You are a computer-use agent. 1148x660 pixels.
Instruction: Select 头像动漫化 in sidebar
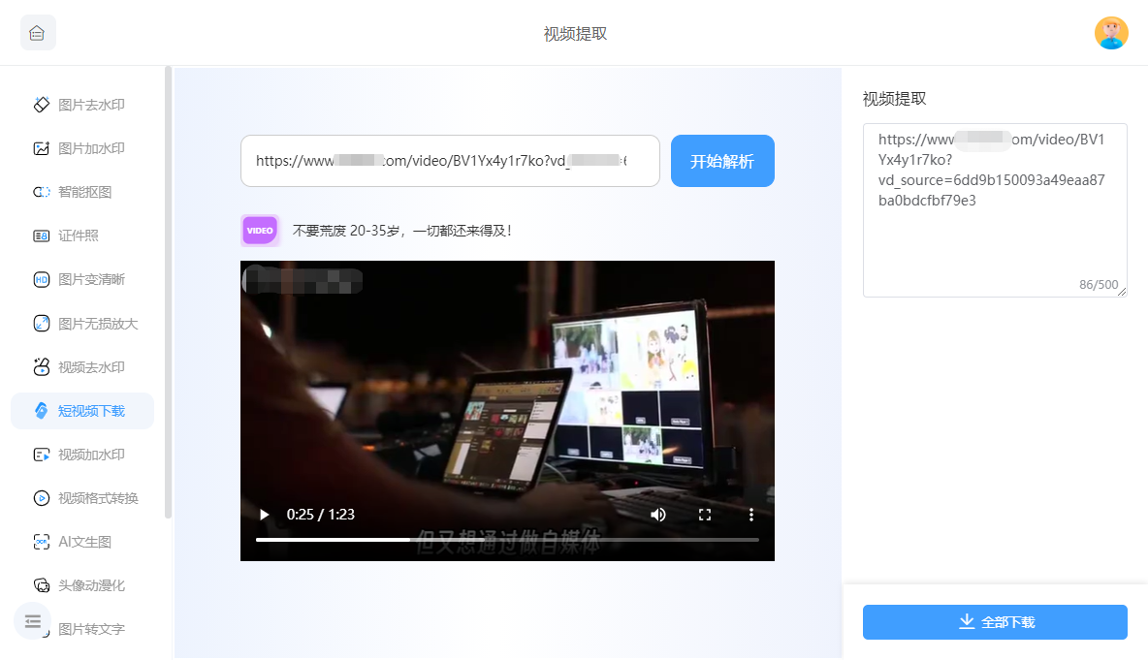tap(82, 585)
